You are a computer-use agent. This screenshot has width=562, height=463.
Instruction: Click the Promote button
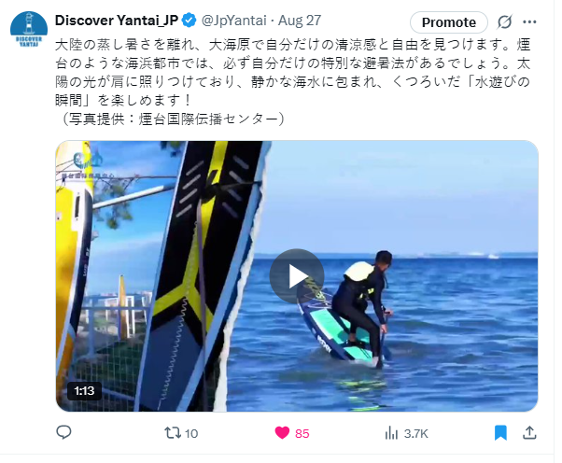[x=449, y=22]
